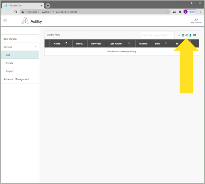Go to Create device page

tap(10, 63)
